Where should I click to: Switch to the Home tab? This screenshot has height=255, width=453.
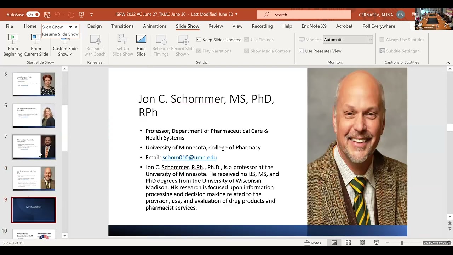tap(30, 26)
